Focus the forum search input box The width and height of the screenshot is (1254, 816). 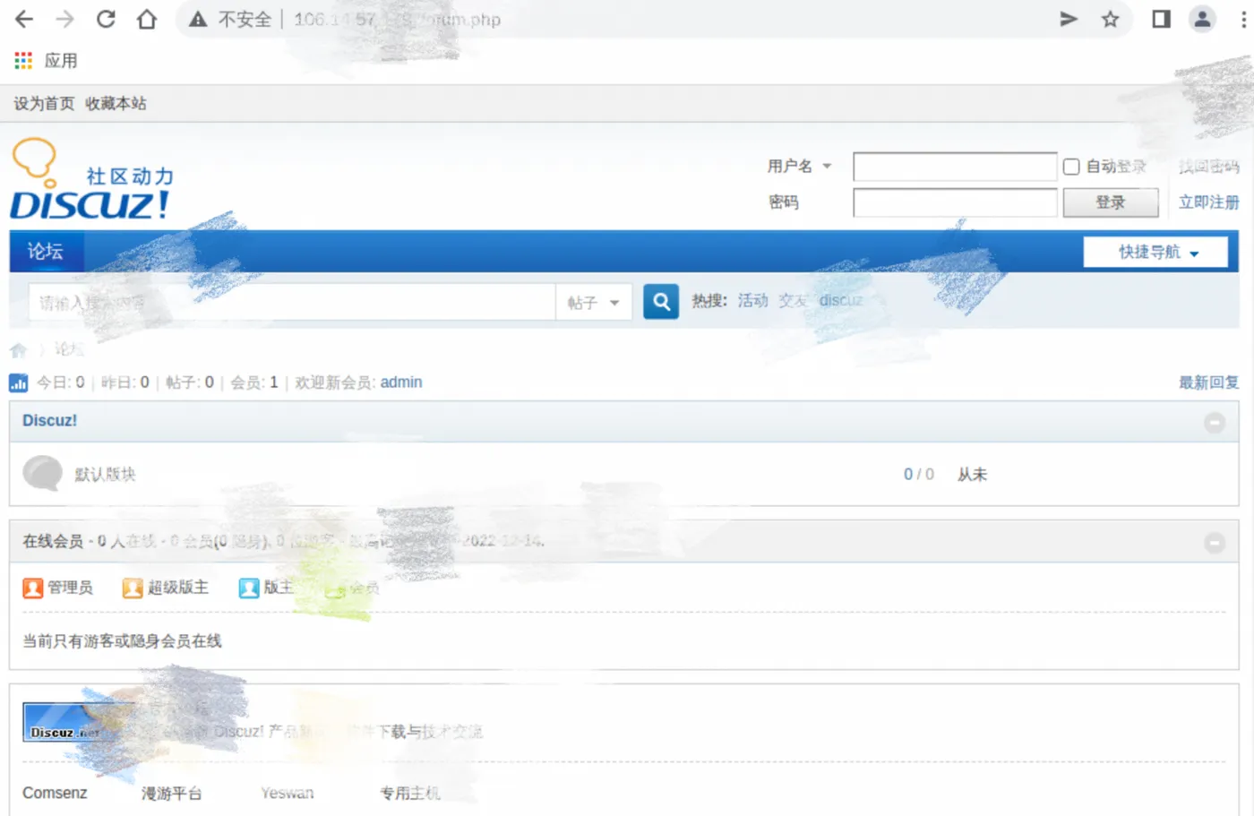(x=292, y=303)
